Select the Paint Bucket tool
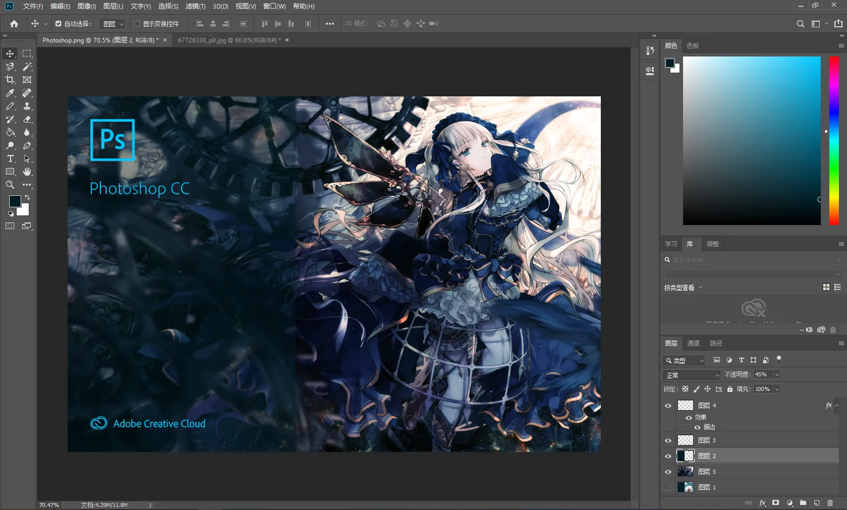 [x=10, y=132]
